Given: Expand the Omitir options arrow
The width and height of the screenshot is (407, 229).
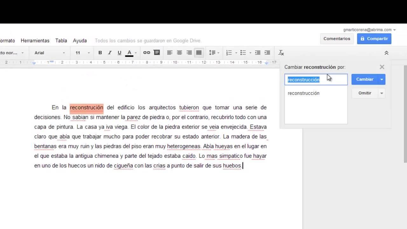Looking at the screenshot, I should point(381,93).
